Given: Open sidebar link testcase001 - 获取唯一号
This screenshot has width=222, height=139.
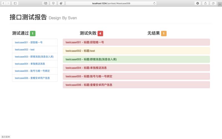Looking at the screenshot, I should 35,43.
